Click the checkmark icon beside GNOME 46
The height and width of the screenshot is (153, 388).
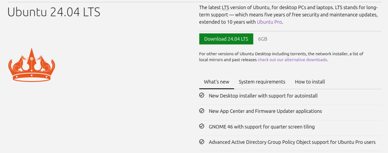[x=202, y=126]
